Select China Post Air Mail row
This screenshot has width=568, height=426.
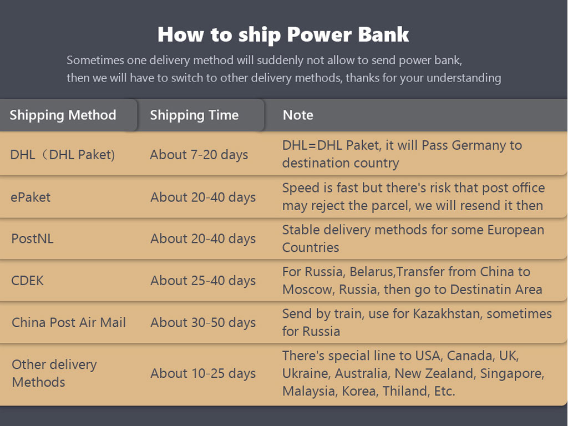click(x=69, y=322)
